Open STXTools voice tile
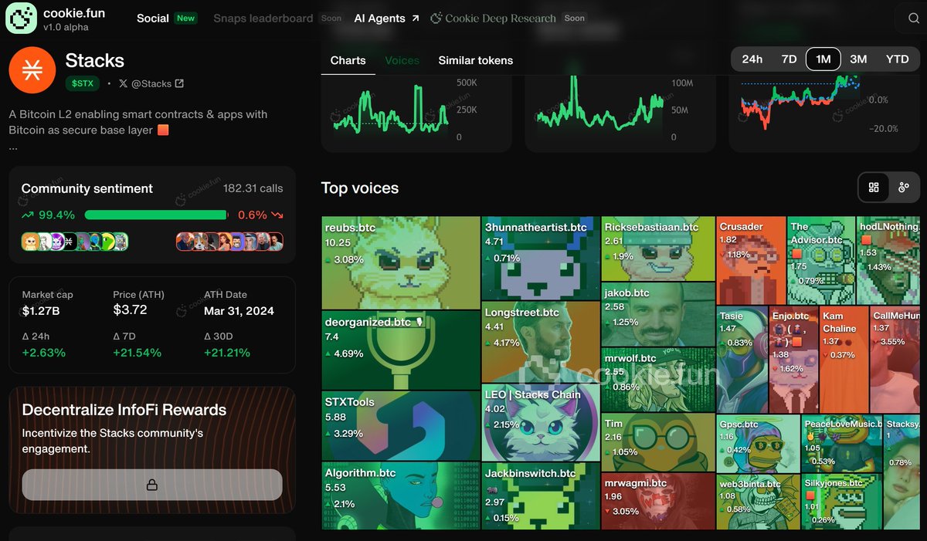 click(401, 426)
